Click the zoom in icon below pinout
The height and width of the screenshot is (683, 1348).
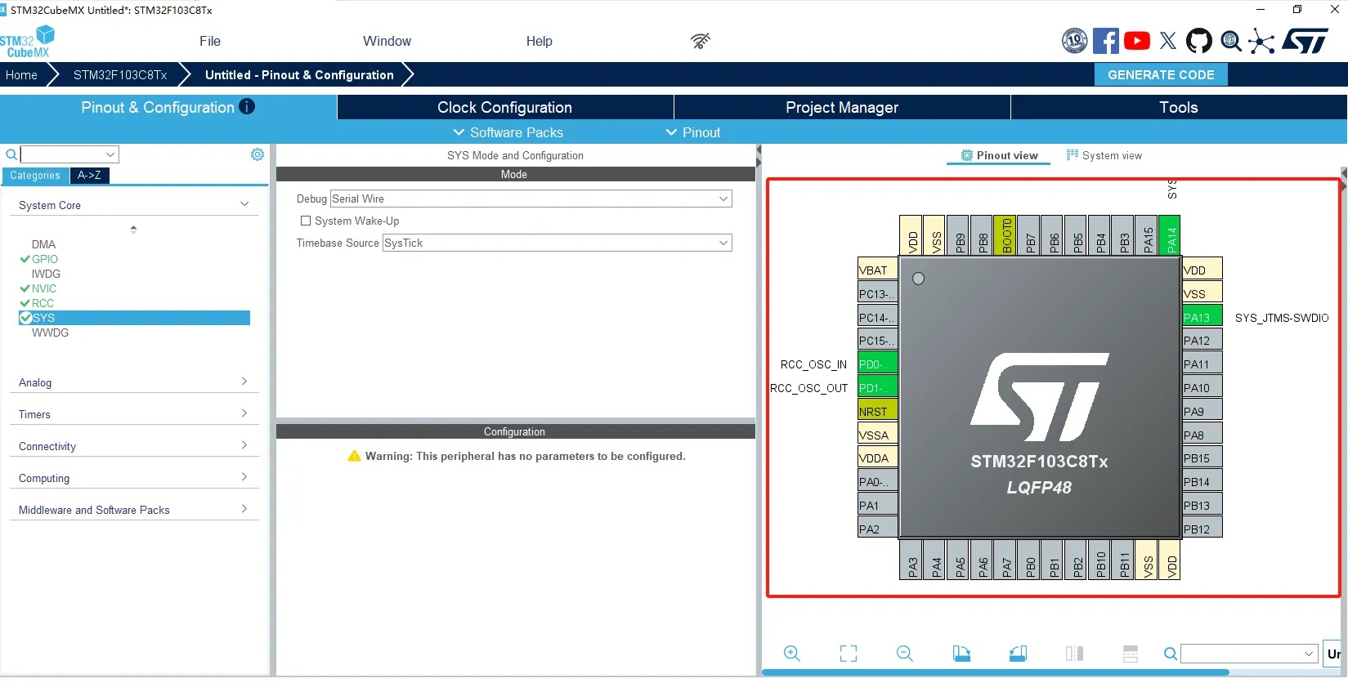[791, 653]
